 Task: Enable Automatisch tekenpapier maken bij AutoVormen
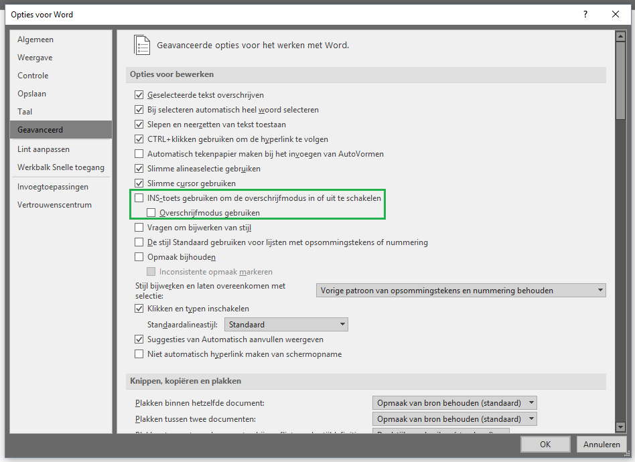point(139,154)
